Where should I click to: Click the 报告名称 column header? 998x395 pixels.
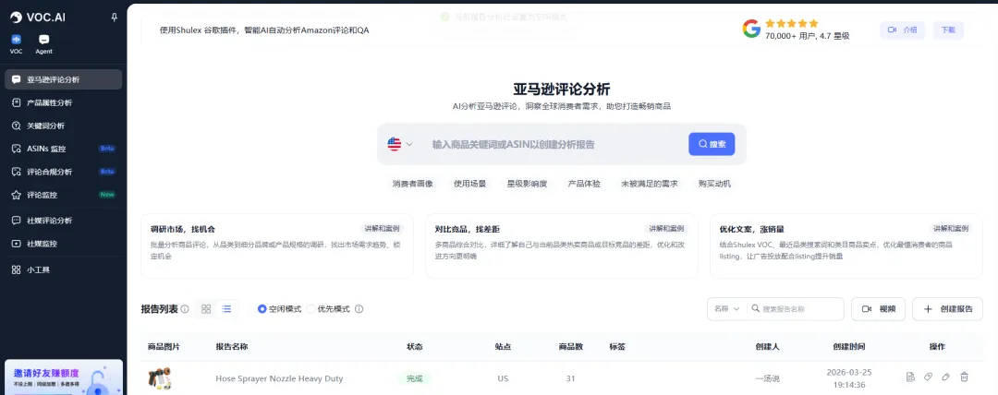232,347
